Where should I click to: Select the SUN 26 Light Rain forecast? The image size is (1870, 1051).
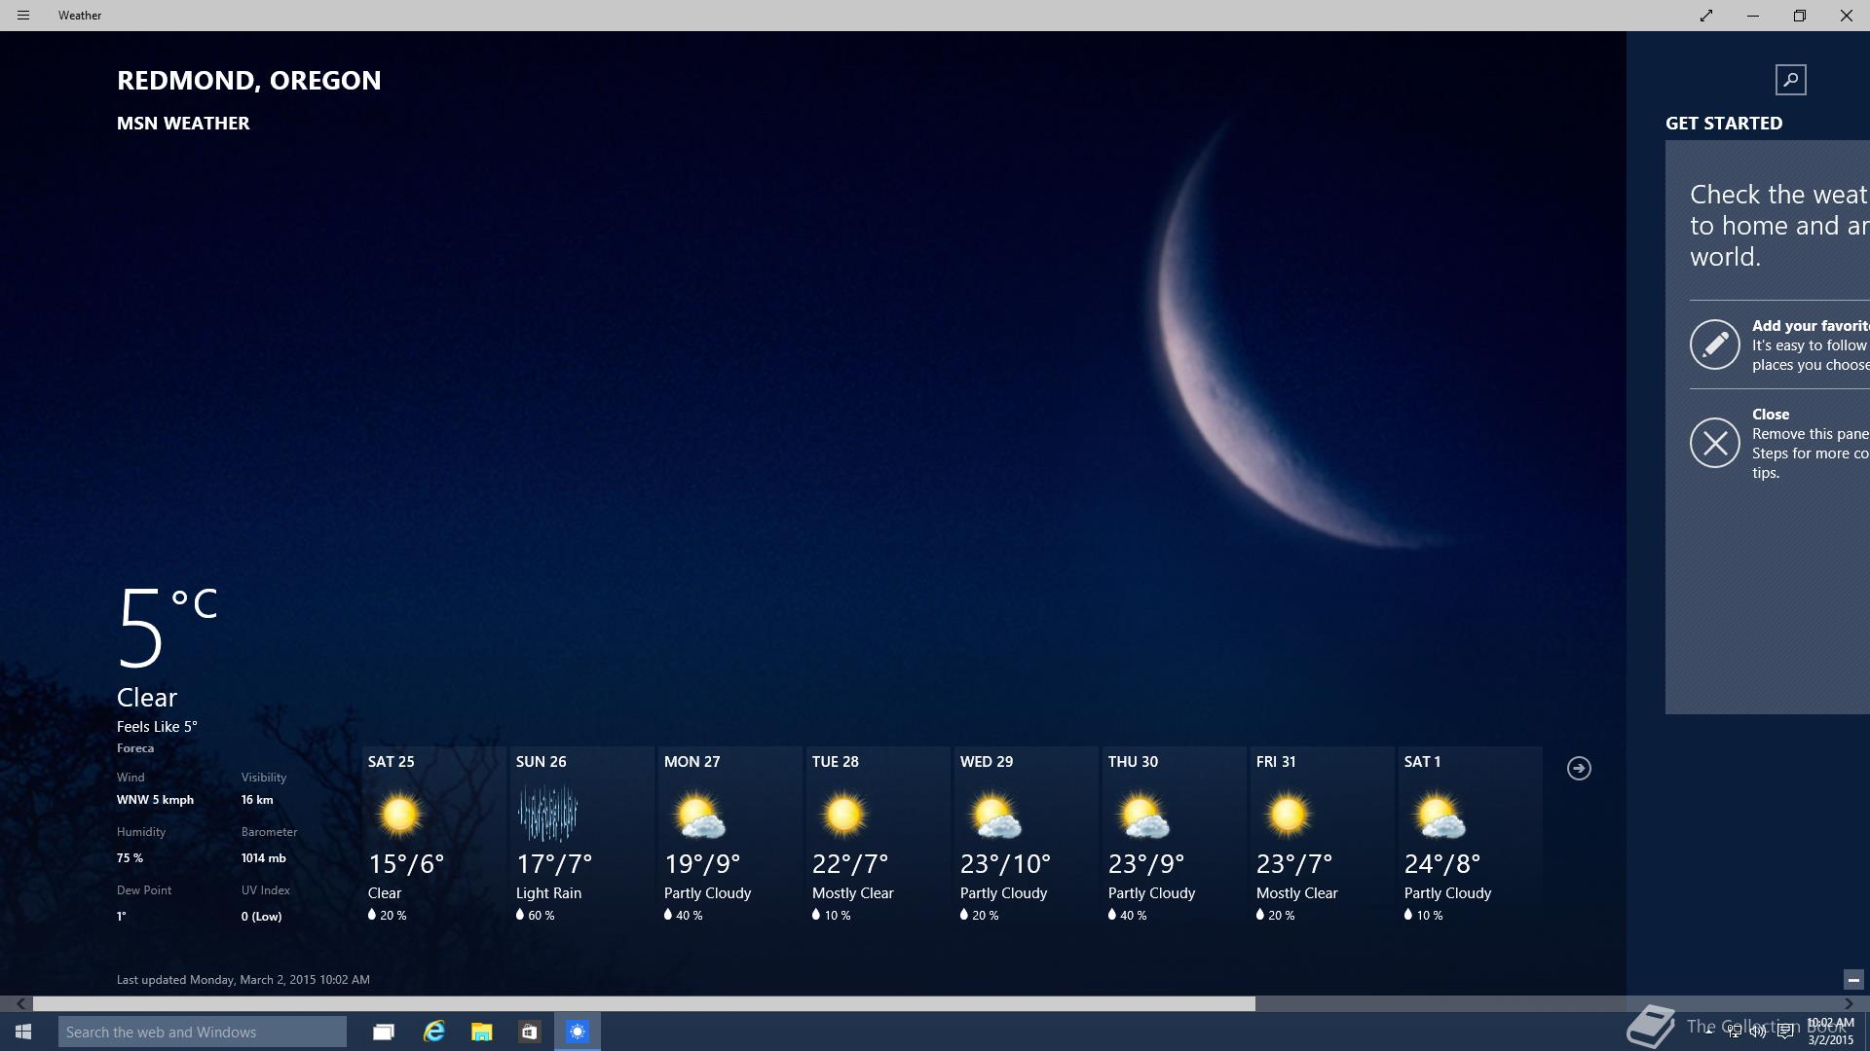(581, 837)
